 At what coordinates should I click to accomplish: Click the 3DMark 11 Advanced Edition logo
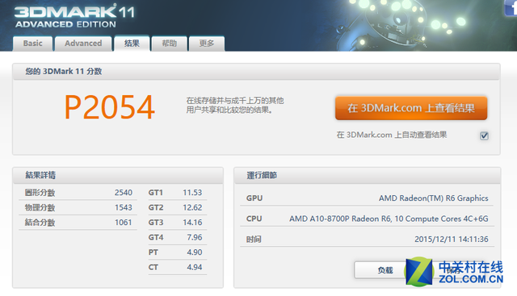(75, 16)
